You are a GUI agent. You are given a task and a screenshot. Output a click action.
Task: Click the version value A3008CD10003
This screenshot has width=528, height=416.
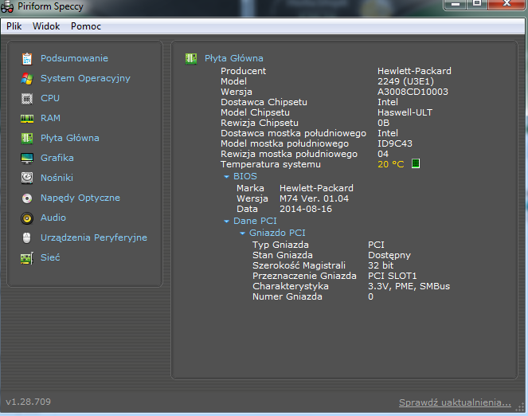coord(413,92)
